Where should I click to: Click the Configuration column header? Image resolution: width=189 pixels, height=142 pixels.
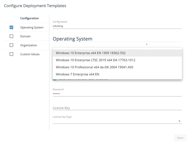coord(30,18)
